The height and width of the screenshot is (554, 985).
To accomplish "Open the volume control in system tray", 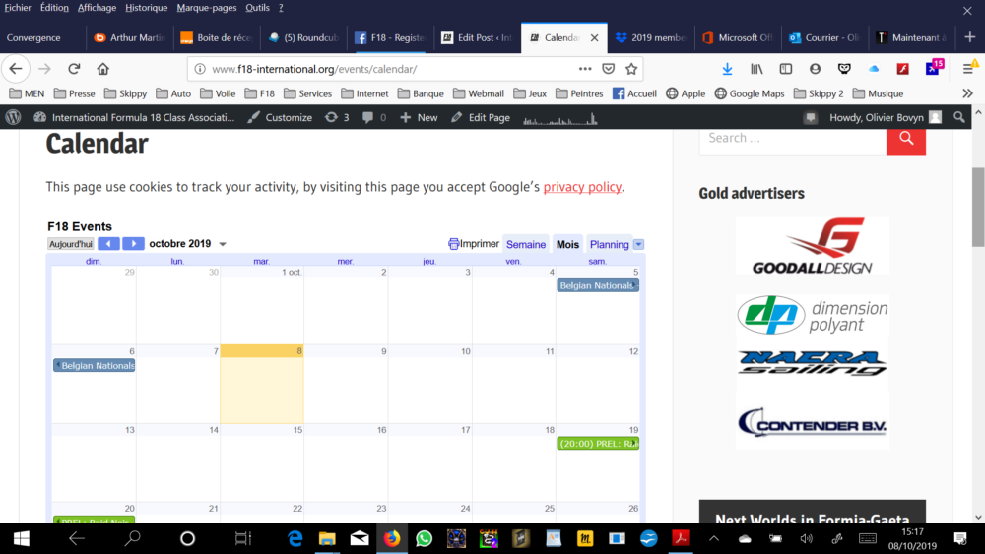I will 806,538.
